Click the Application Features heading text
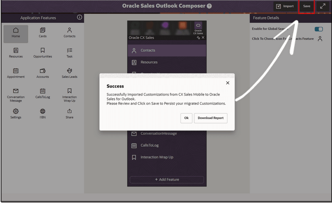Viewport: 332px width, 203px height. pyautogui.click(x=38, y=18)
